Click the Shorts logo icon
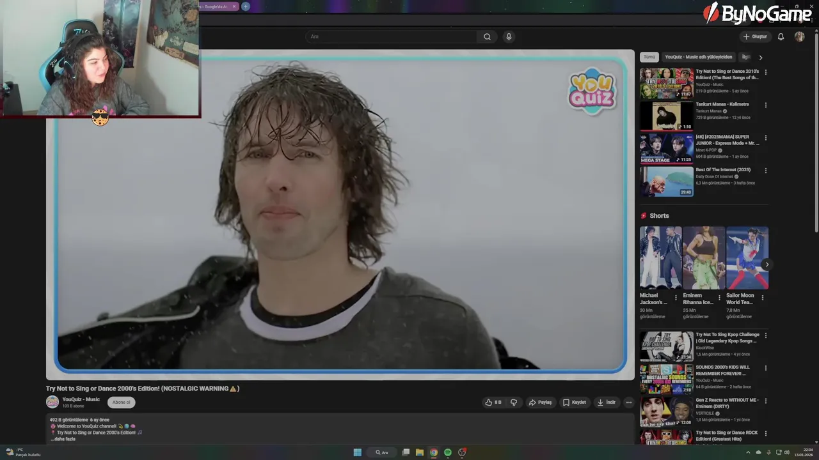This screenshot has height=460, width=819. click(x=644, y=216)
